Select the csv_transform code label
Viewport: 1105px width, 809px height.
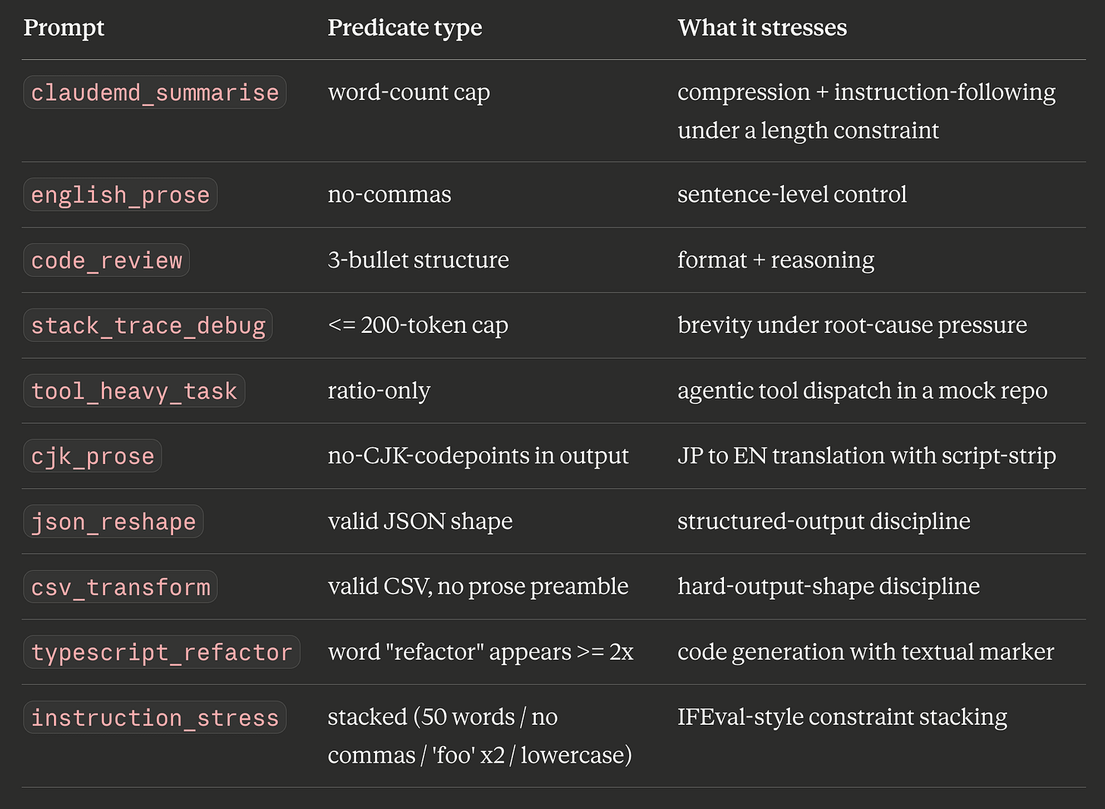120,587
